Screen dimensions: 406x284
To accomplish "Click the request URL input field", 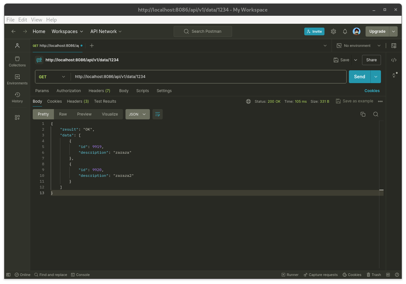I will coord(209,77).
